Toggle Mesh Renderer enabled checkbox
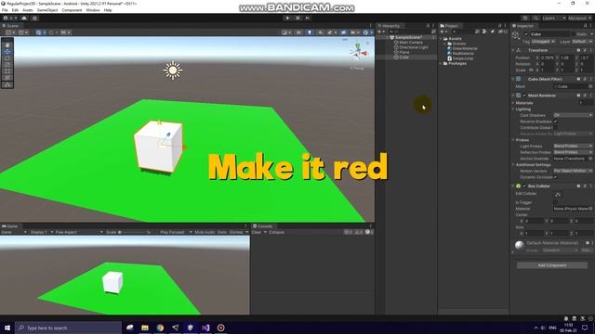The width and height of the screenshot is (595, 334). pyautogui.click(x=524, y=96)
